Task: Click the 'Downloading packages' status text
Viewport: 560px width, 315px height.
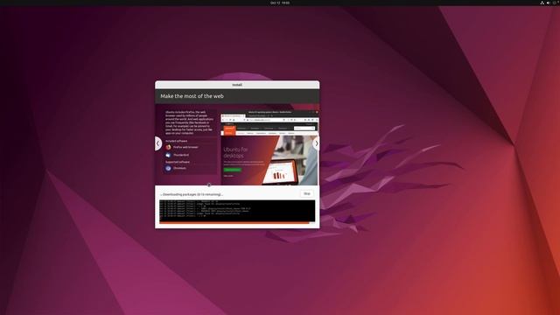Action: (x=192, y=194)
